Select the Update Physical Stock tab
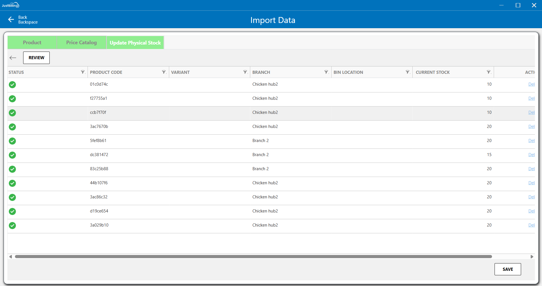This screenshot has height=286, width=542. coord(135,43)
